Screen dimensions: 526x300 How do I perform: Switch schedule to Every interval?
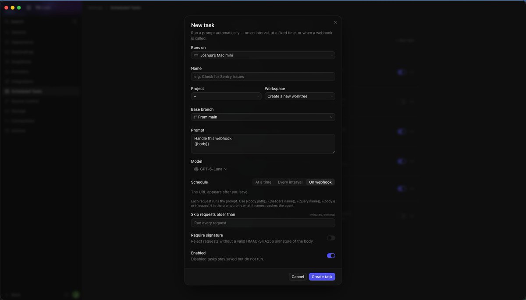[x=290, y=182]
